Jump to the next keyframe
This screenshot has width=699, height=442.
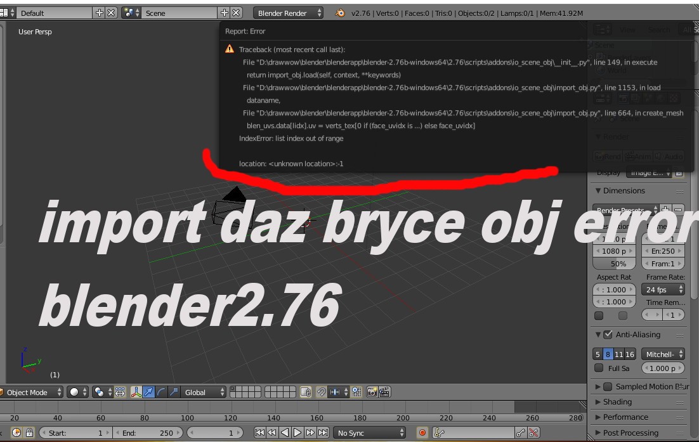point(310,432)
